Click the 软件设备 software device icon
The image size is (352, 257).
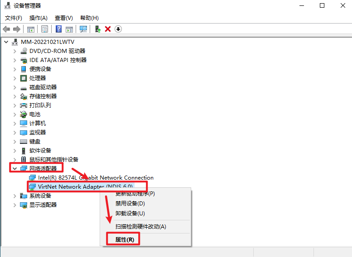[24, 151]
